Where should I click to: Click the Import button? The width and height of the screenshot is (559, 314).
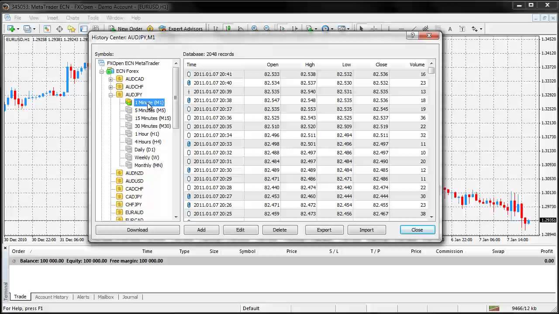[366, 230]
